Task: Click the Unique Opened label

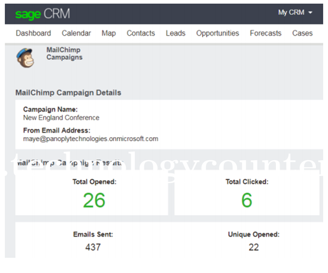Action: tap(254, 235)
